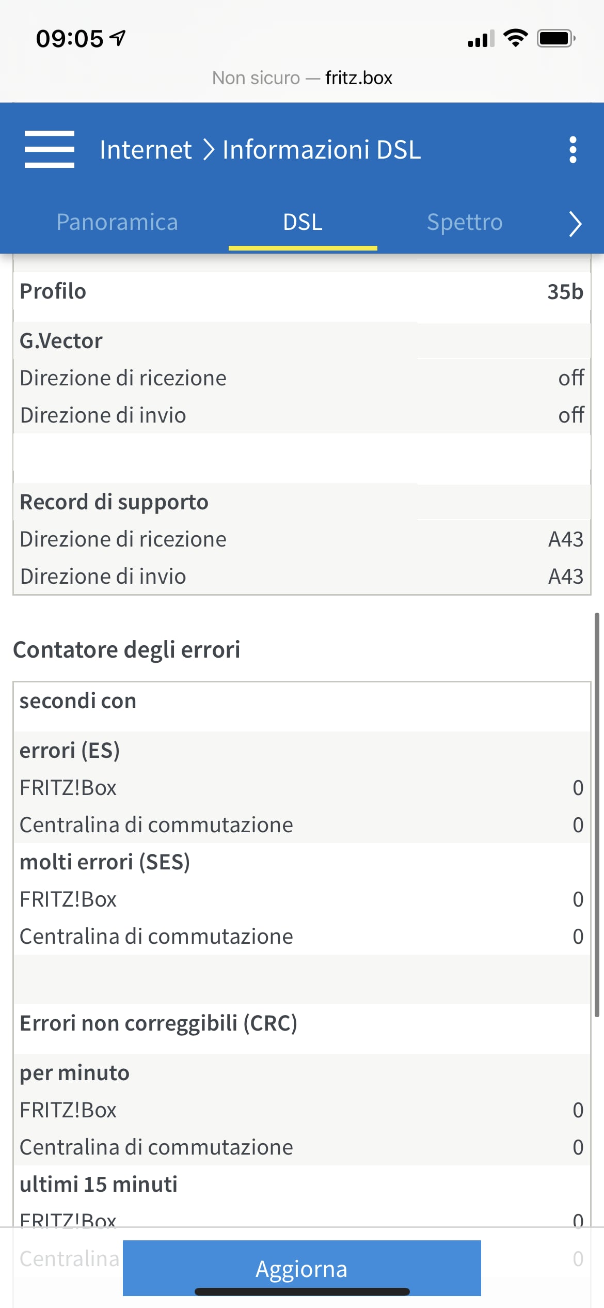This screenshot has width=604, height=1308.
Task: Show more tabs using the right chevron
Action: [x=575, y=224]
